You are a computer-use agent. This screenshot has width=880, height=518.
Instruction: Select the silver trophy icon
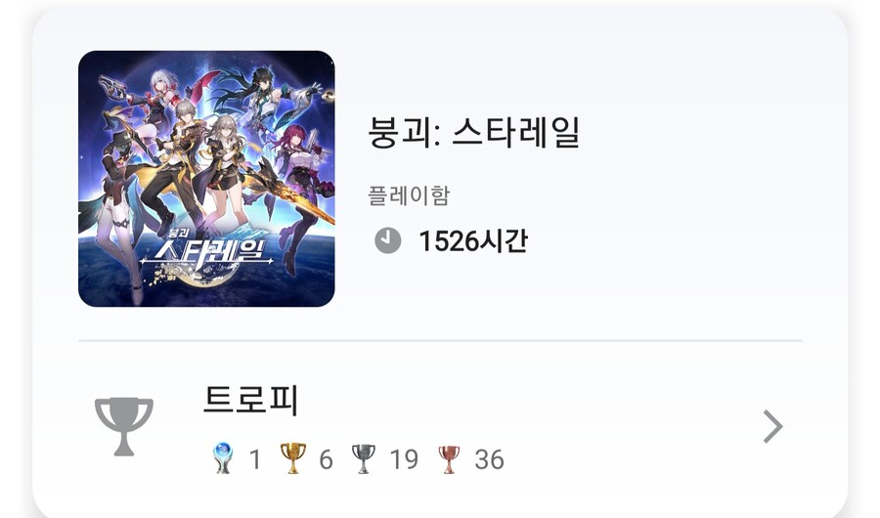363,458
